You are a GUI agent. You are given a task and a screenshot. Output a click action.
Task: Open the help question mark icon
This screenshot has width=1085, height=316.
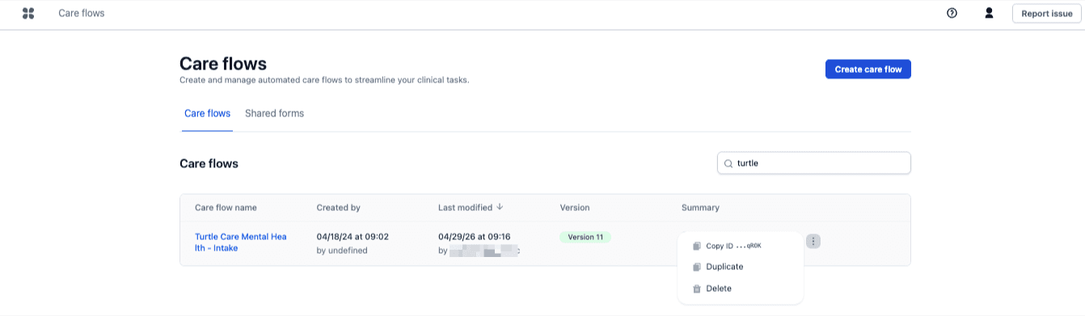[952, 13]
